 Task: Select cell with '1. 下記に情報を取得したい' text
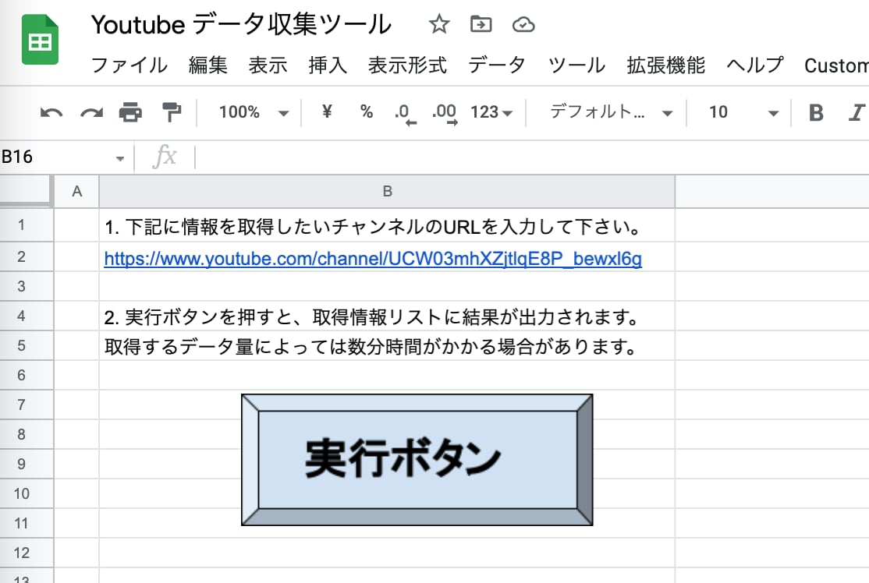(x=387, y=225)
